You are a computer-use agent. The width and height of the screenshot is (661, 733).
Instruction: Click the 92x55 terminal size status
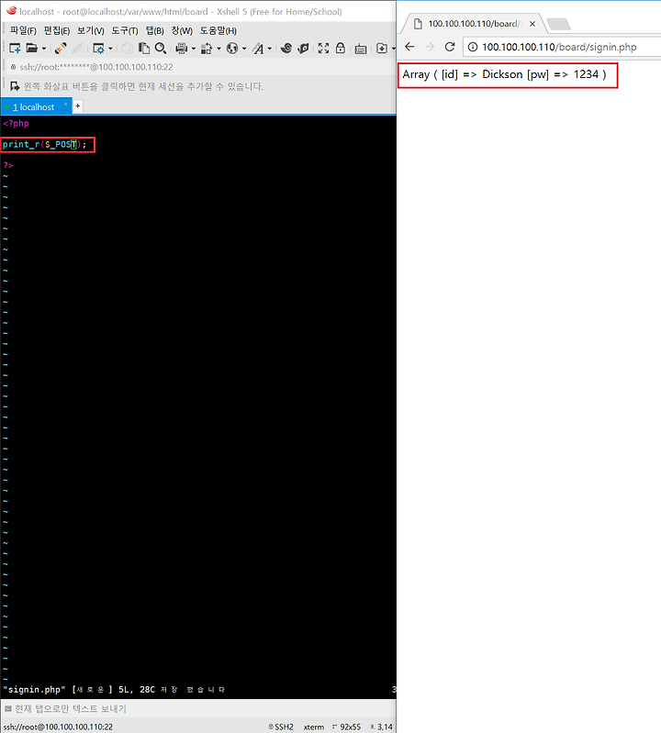(x=347, y=727)
